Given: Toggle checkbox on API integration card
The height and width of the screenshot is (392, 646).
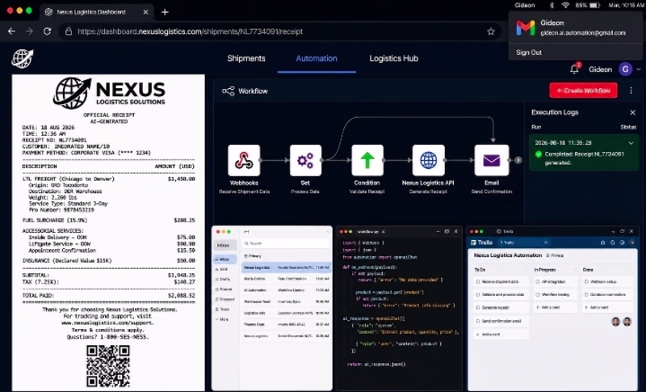Looking at the screenshot, I should tap(538, 282).
